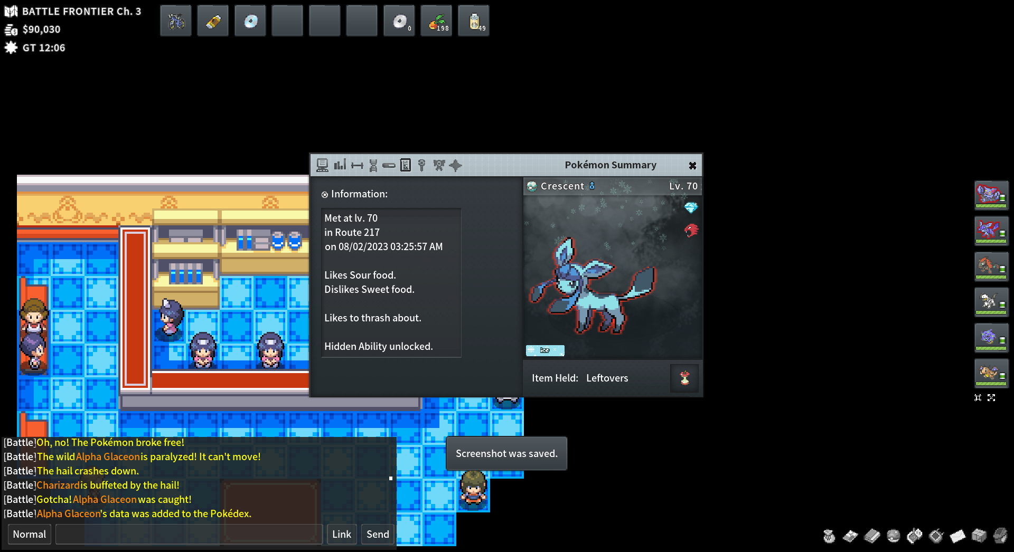Open the four-point star tab in summary
Screen dimensions: 1014x552
455,166
